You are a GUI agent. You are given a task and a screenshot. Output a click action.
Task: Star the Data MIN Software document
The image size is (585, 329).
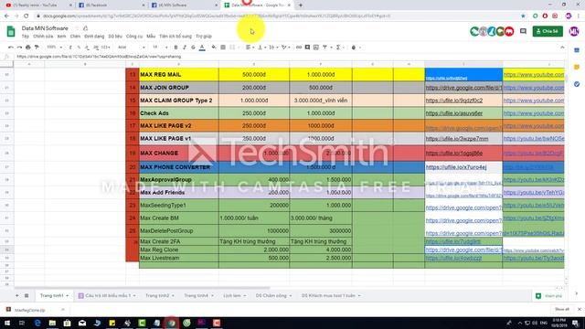coord(77,28)
